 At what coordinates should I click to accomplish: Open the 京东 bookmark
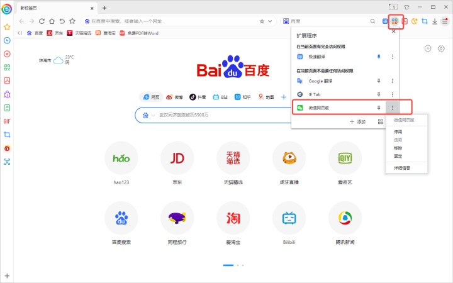[x=55, y=33]
